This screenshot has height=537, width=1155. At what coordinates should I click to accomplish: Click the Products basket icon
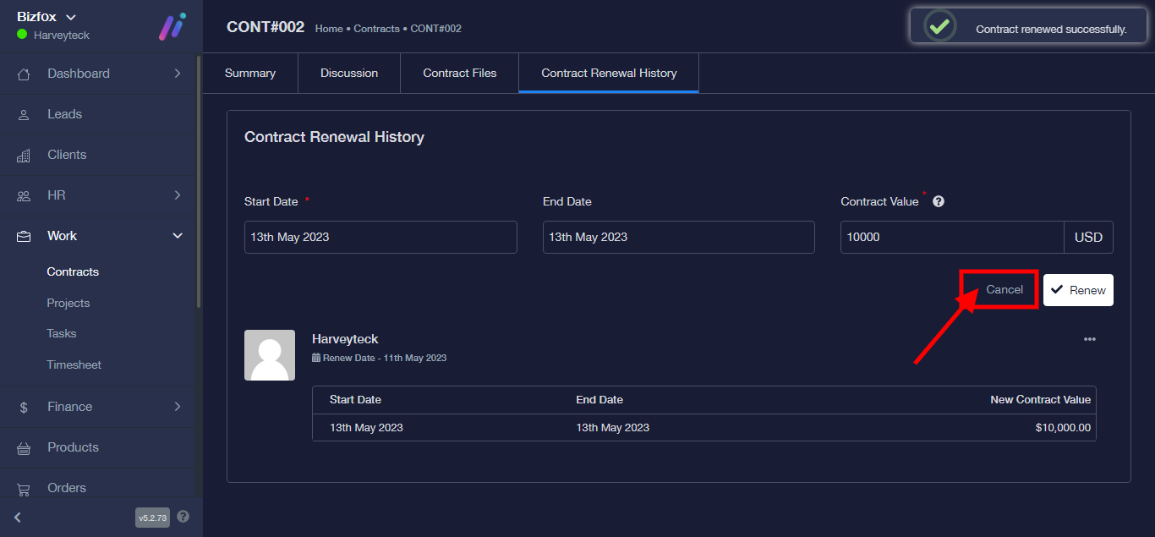pyautogui.click(x=24, y=447)
